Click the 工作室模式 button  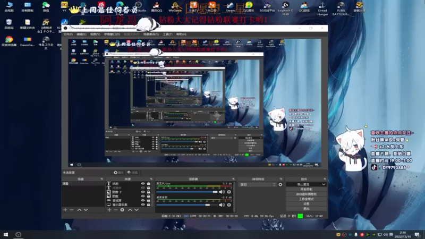pyautogui.click(x=307, y=199)
